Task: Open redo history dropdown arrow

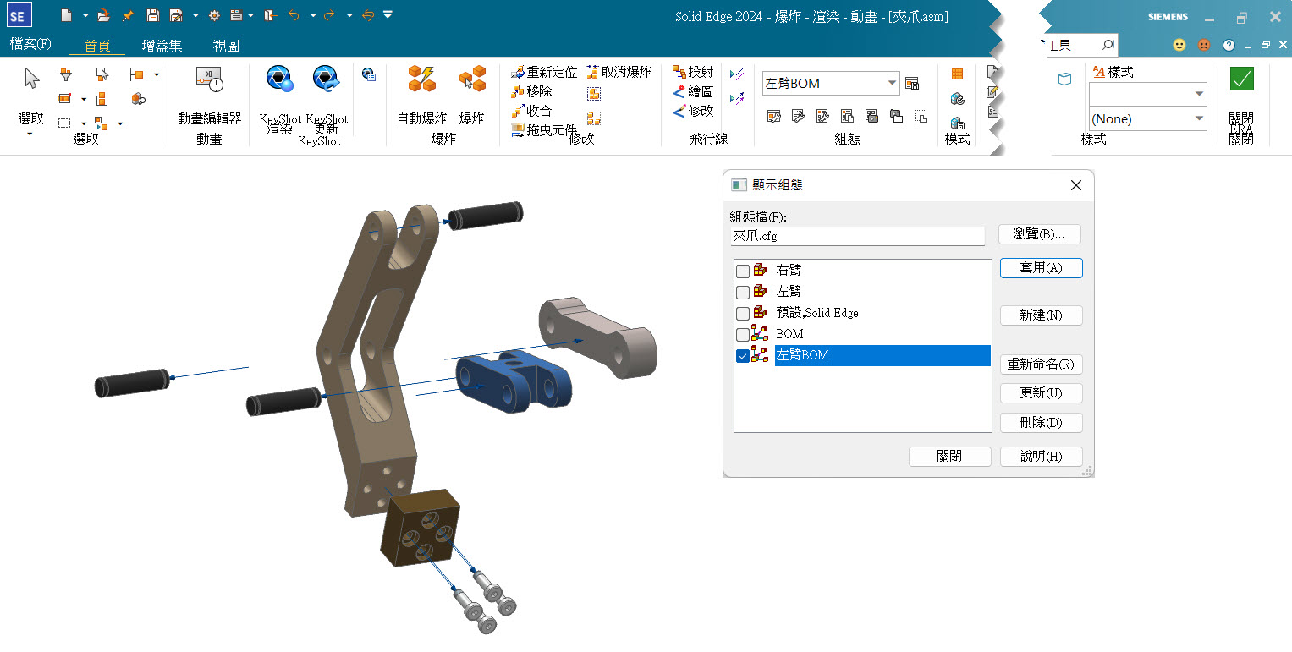Action: (x=349, y=15)
